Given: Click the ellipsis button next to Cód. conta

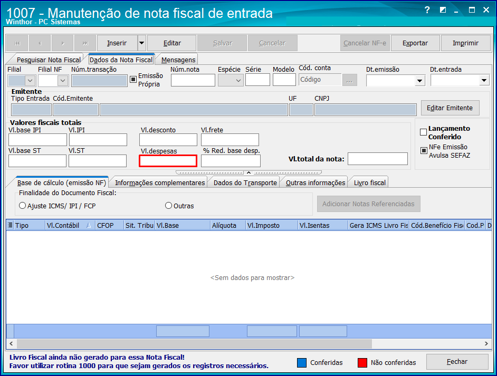Looking at the screenshot, I should 349,80.
